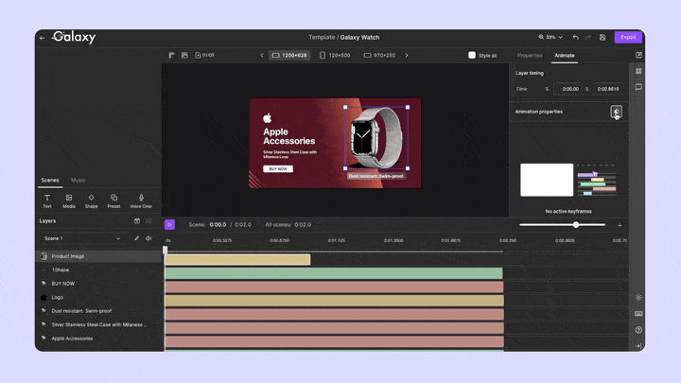Click the Product Image timeline clip
Image resolution: width=681 pixels, height=383 pixels.
click(x=237, y=260)
